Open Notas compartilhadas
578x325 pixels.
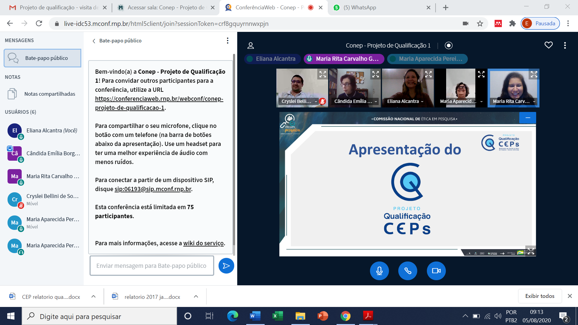point(42,94)
